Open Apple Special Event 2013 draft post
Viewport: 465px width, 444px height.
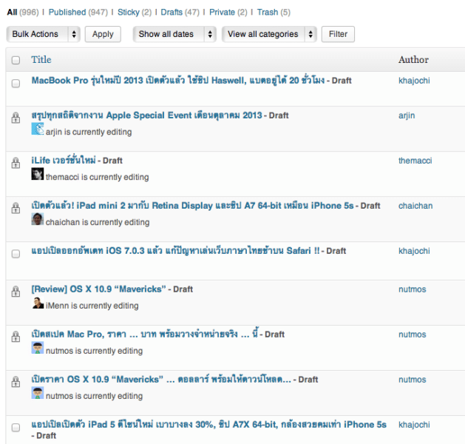(x=147, y=115)
